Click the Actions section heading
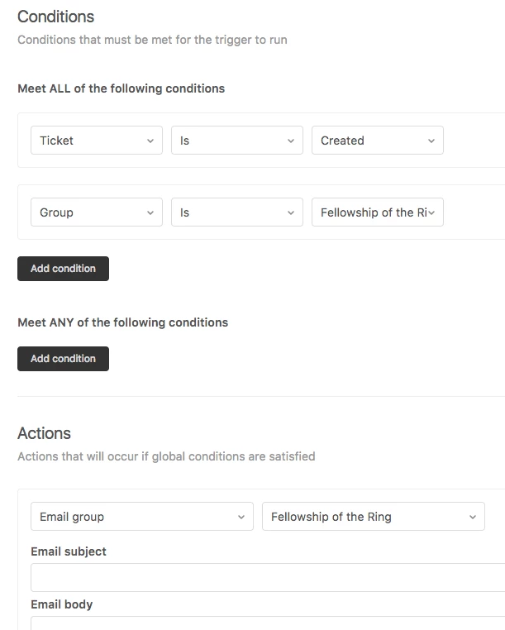Image resolution: width=505 pixels, height=630 pixels. pos(44,433)
